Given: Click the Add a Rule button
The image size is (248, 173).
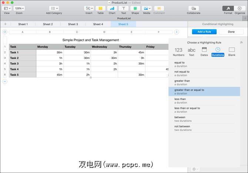Looking at the screenshot, I should 204,32.
